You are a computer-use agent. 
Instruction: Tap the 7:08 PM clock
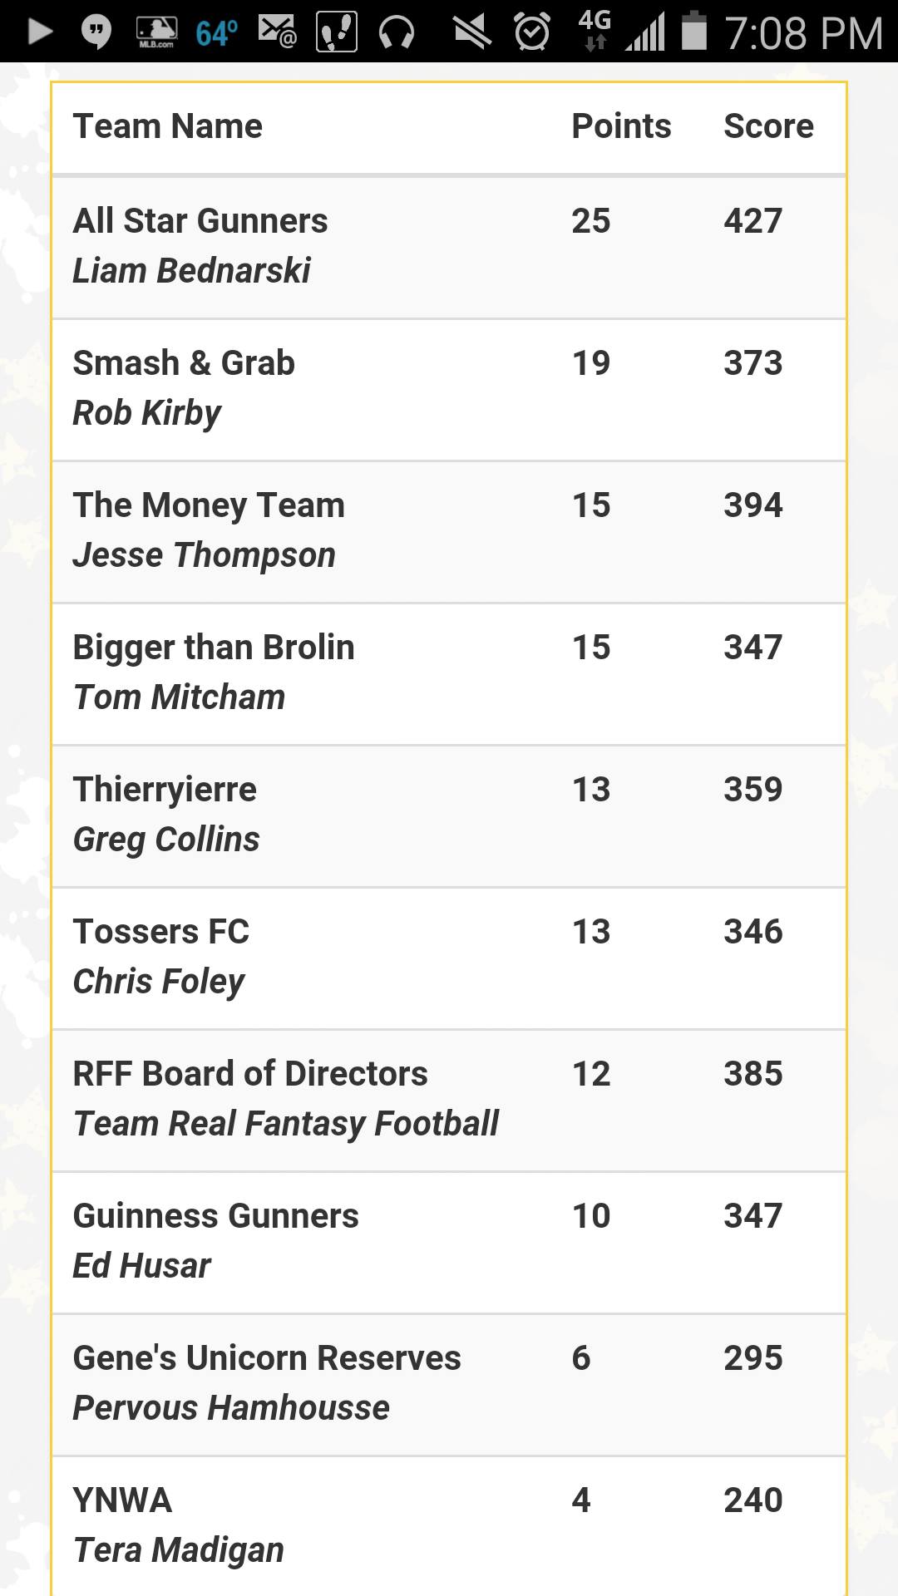coord(803,33)
